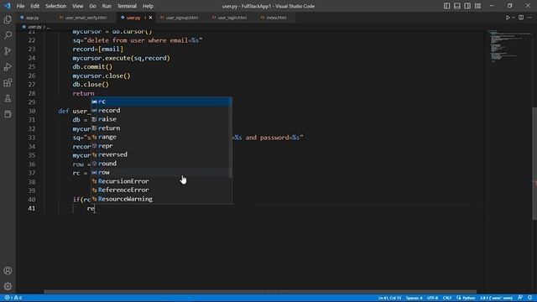Viewport: 537px width, 302px height.
Task: Change encoding via UTF-8 status item
Action: [x=433, y=298]
